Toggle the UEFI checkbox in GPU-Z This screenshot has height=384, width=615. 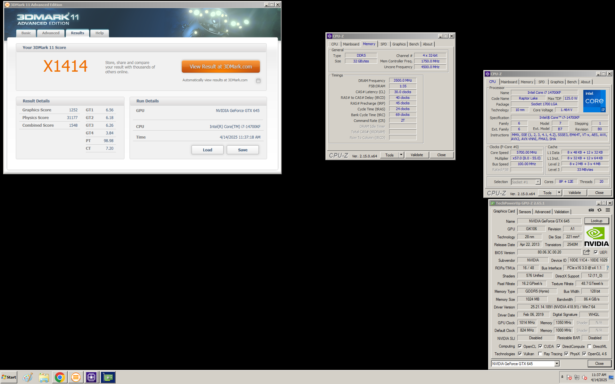point(596,252)
